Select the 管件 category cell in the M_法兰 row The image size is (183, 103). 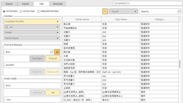(160, 100)
